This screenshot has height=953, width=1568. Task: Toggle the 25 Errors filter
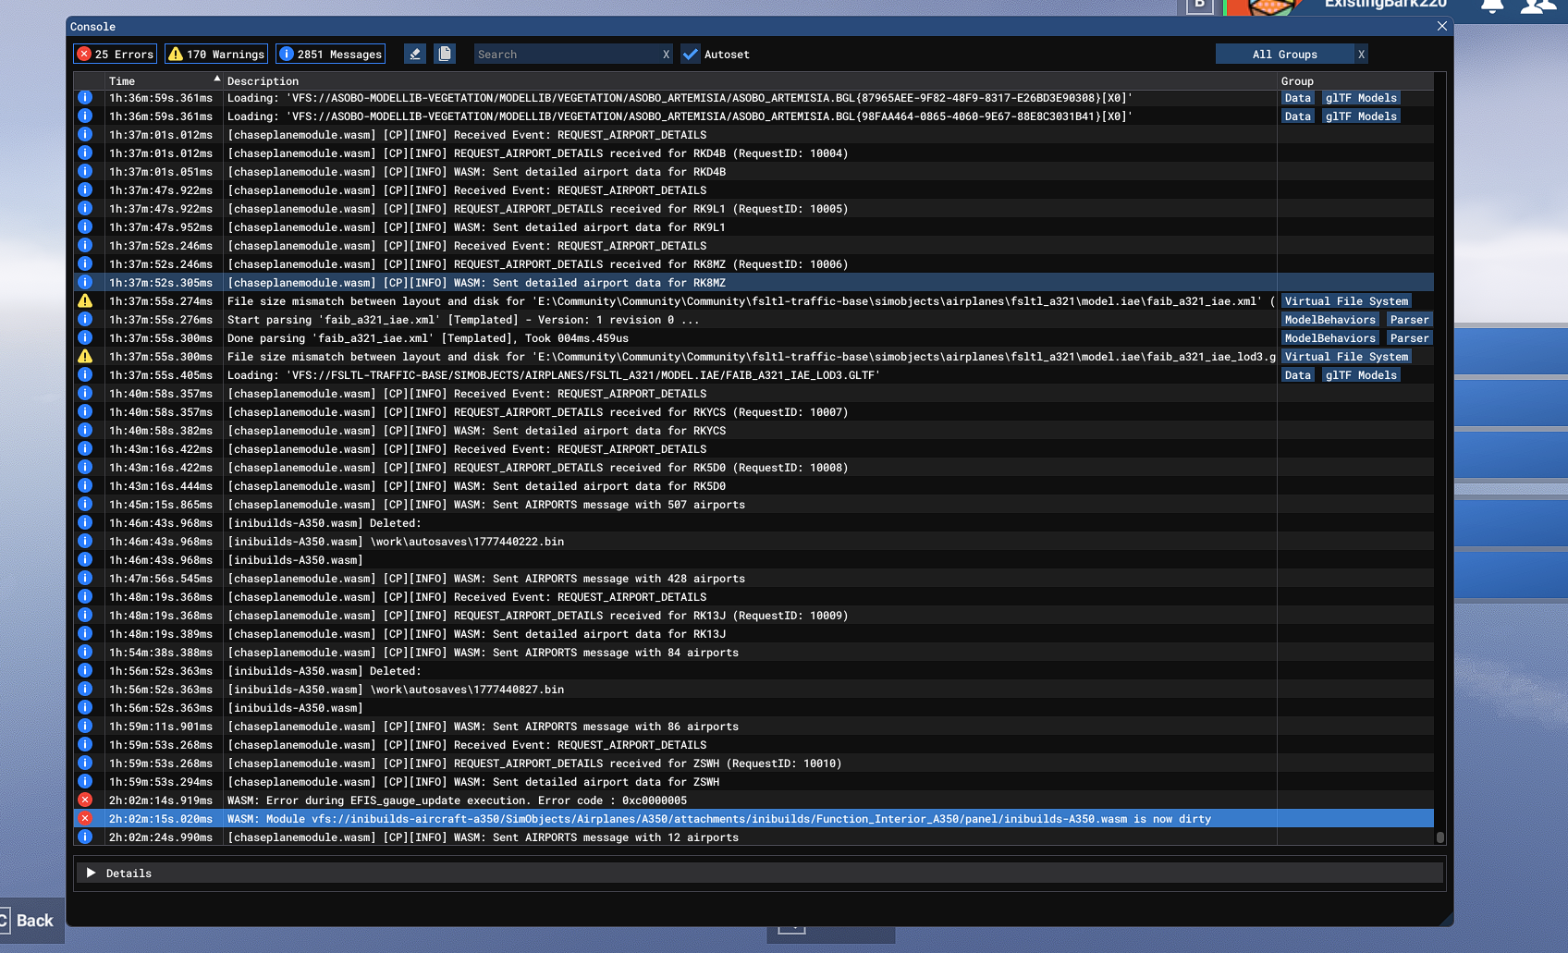[115, 55]
